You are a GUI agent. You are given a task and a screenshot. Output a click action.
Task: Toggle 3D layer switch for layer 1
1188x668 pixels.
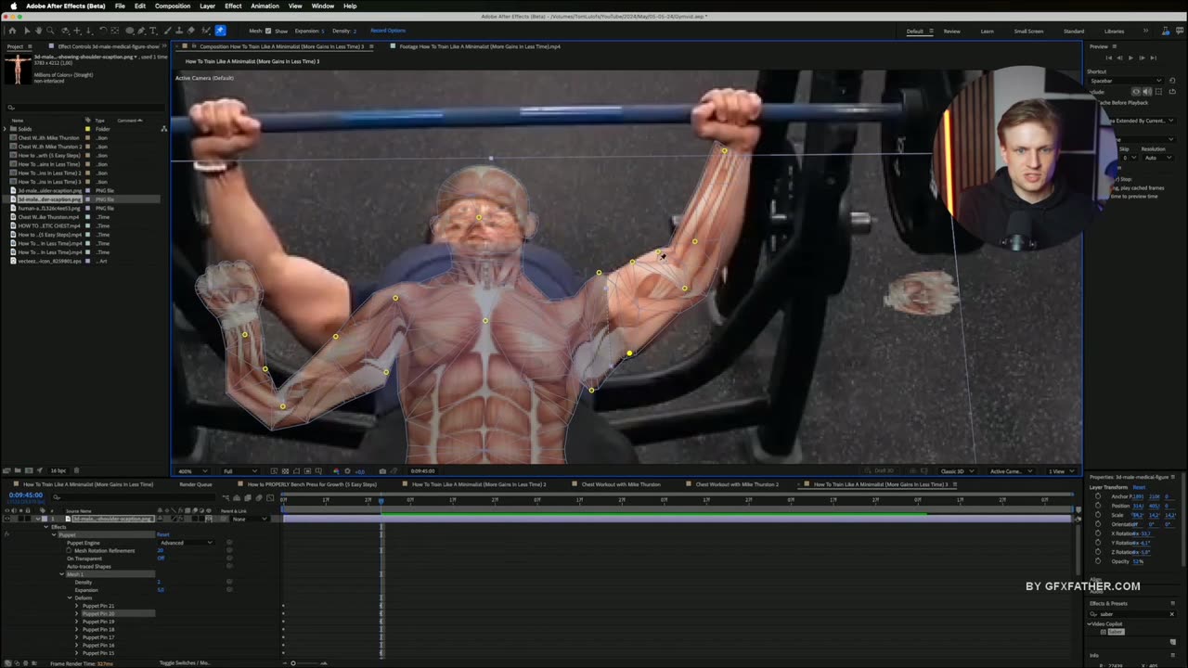pos(209,519)
